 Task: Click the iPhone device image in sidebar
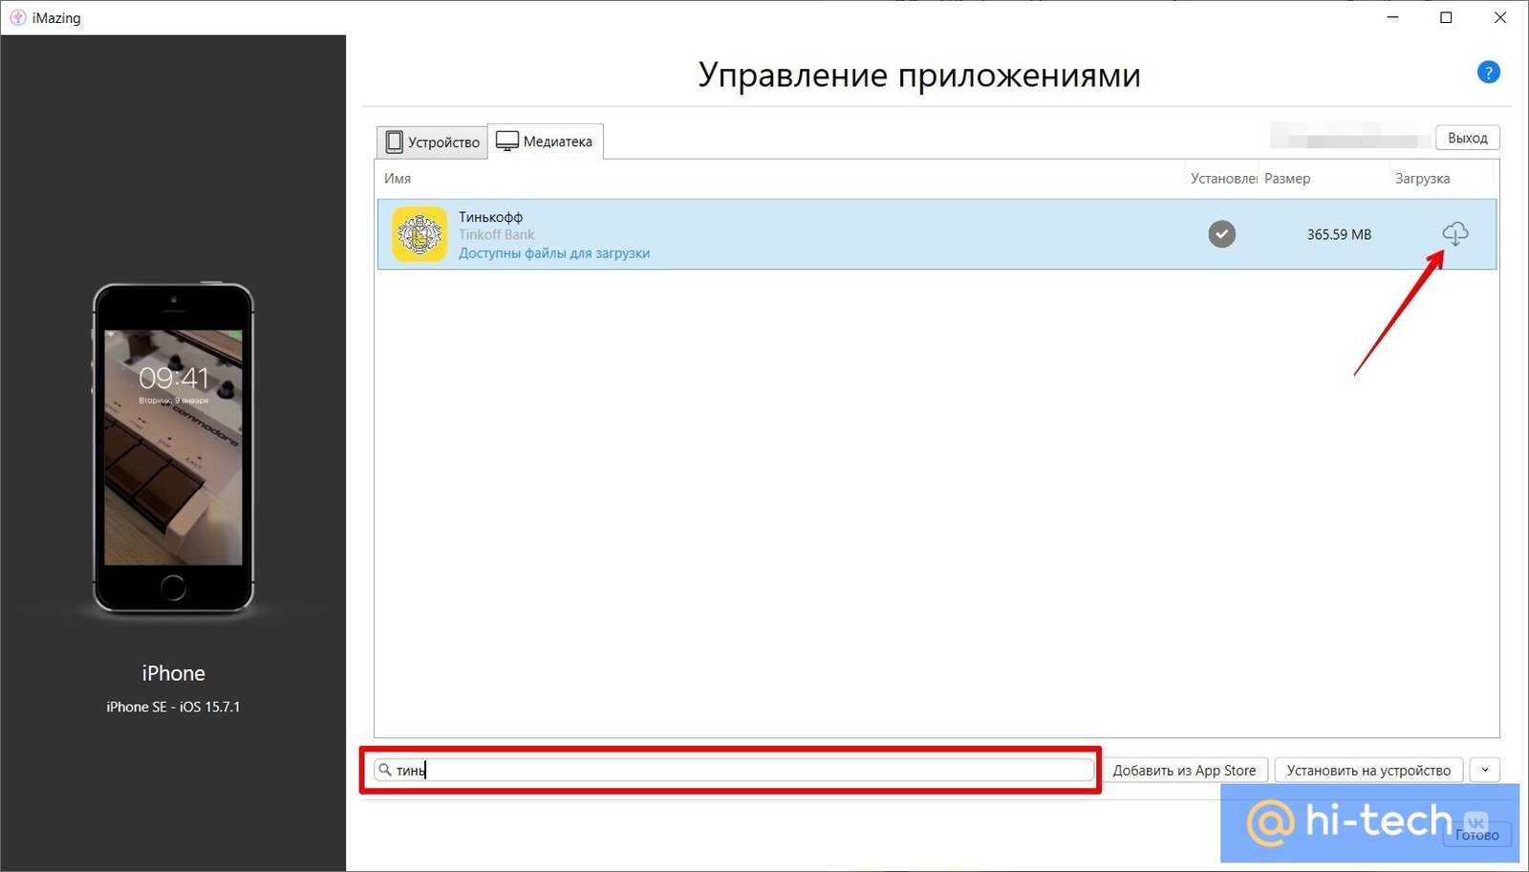click(173, 447)
